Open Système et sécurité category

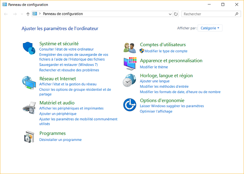tap(59, 43)
